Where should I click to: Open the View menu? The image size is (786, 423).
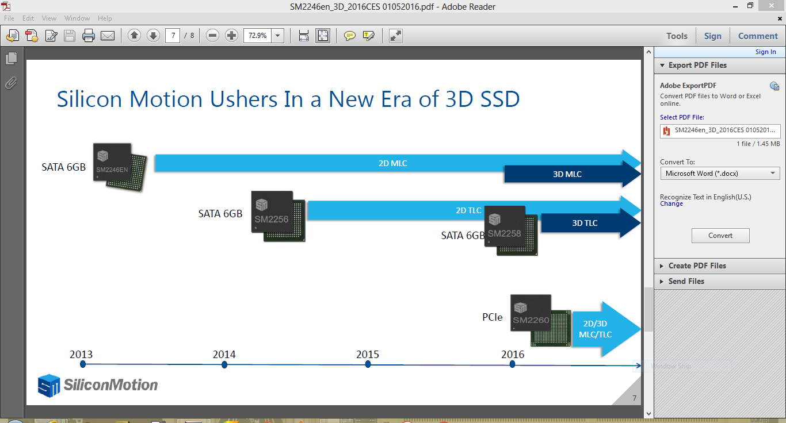49,18
